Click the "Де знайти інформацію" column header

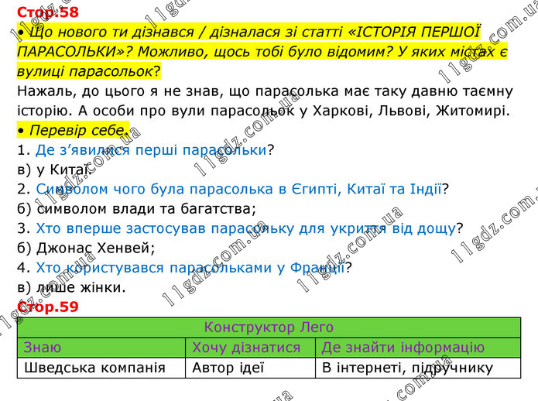tap(403, 347)
